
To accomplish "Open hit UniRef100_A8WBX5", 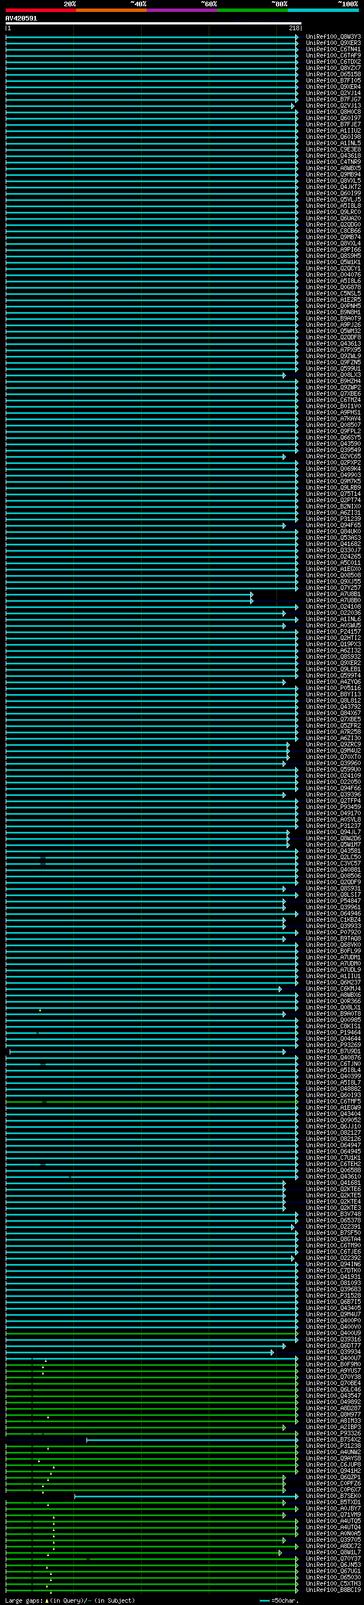I will coord(333,168).
